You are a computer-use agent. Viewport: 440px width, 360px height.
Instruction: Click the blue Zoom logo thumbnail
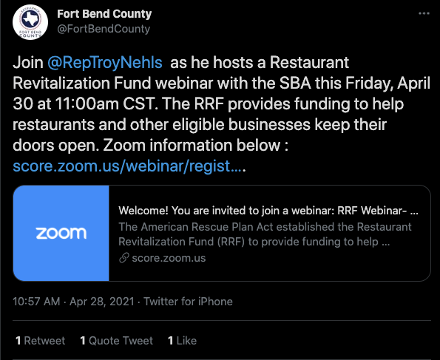tap(61, 233)
